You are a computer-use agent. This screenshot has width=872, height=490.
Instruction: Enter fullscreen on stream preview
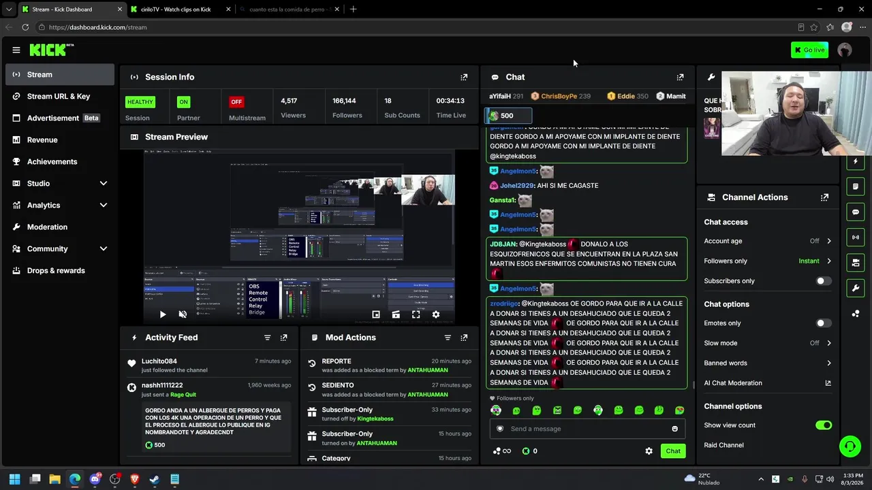[416, 314]
